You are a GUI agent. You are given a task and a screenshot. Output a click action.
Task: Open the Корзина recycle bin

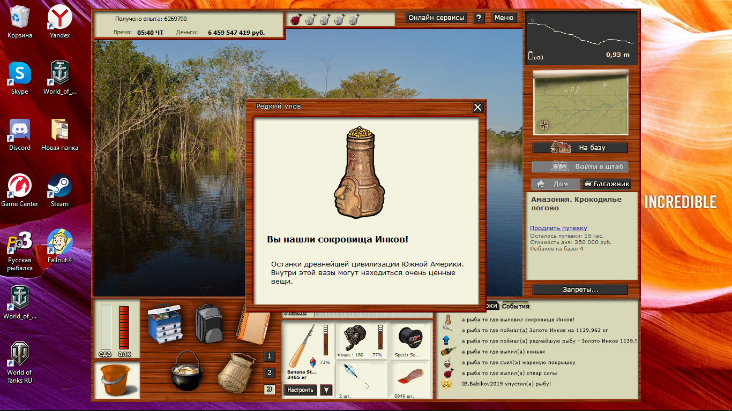point(19,21)
